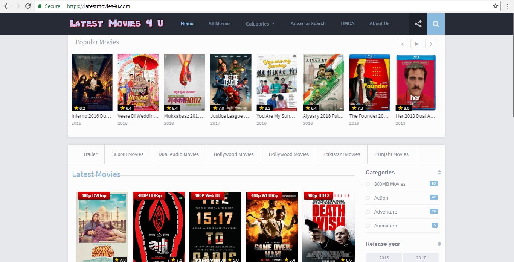
Task: Select Hollywood Movies tab
Action: 289,154
